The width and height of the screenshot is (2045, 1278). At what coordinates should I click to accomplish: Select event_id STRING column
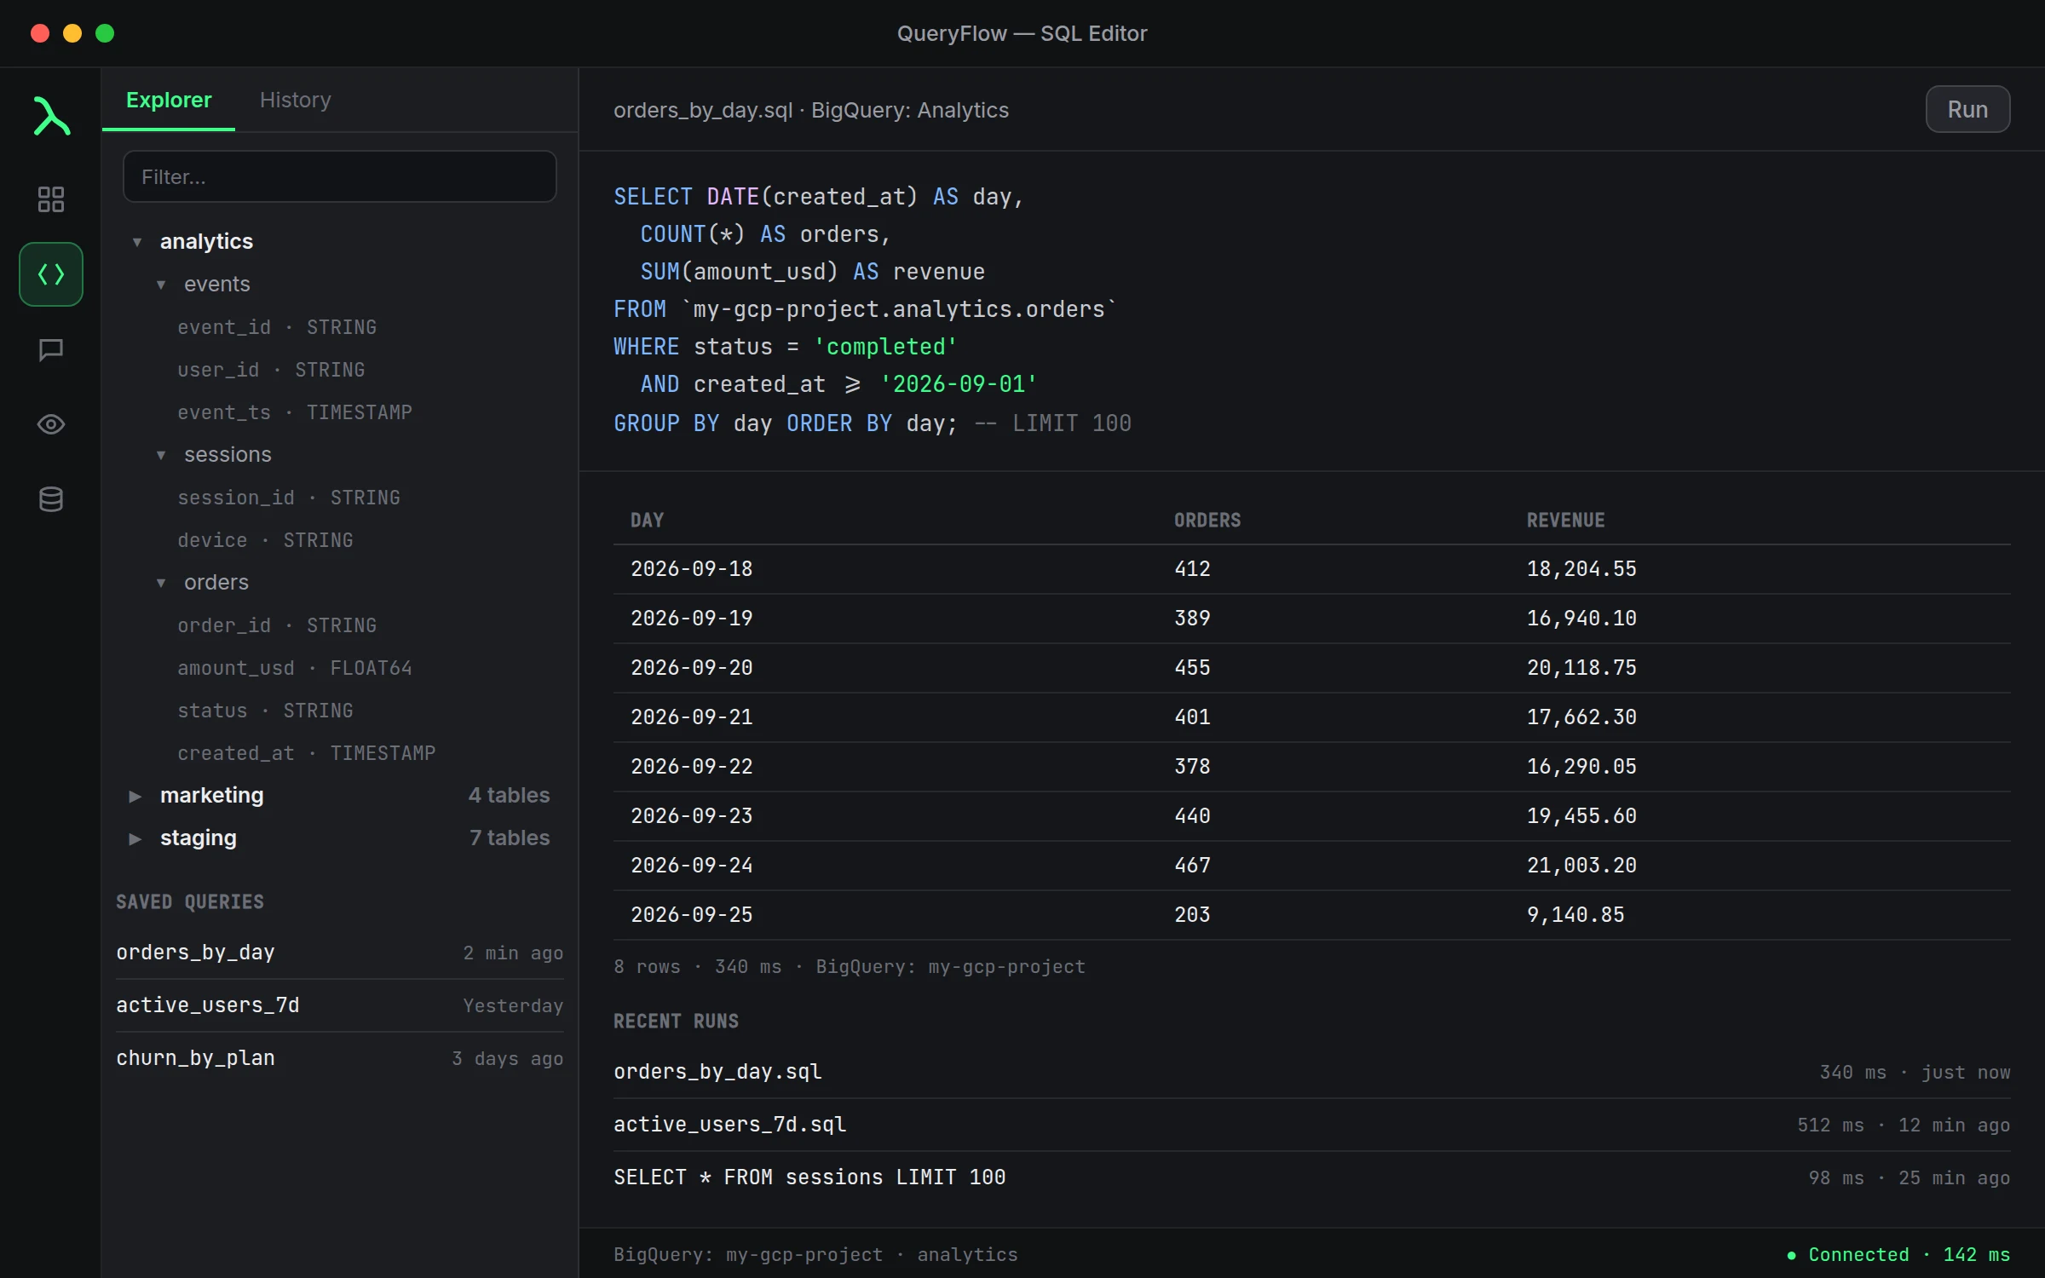[277, 327]
